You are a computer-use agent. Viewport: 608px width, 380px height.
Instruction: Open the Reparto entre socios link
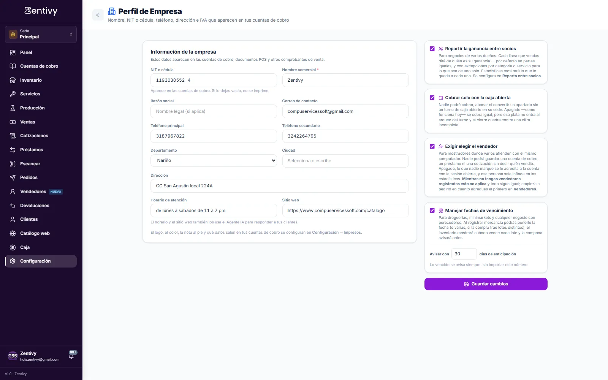point(521,76)
